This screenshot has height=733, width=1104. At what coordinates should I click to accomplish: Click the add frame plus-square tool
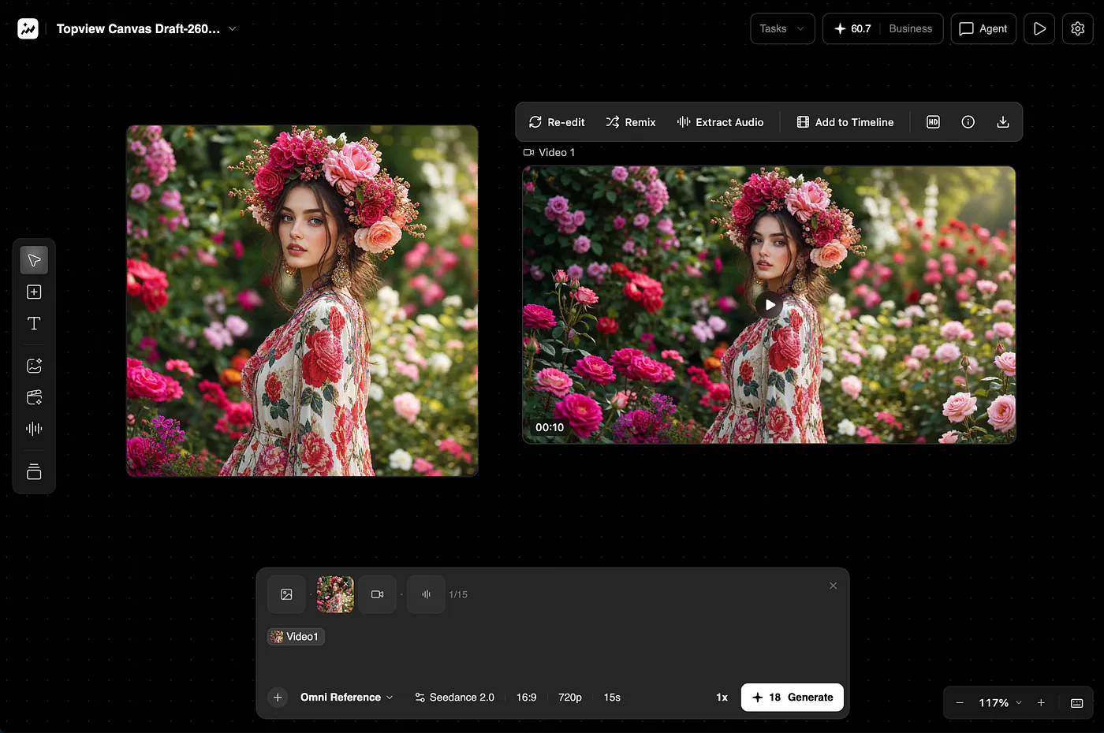point(34,292)
